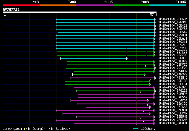The width and height of the screenshot is (189, 131).
Task: Select the UniRef100_C5LCN7 label
Action: click(x=173, y=114)
